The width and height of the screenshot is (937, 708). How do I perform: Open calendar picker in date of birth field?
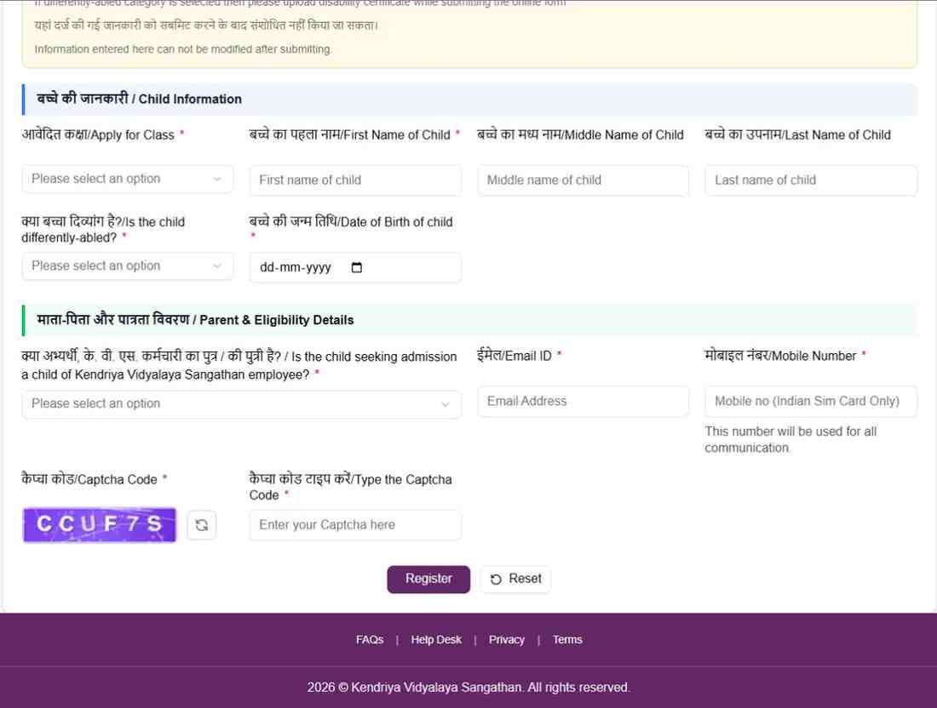point(356,267)
